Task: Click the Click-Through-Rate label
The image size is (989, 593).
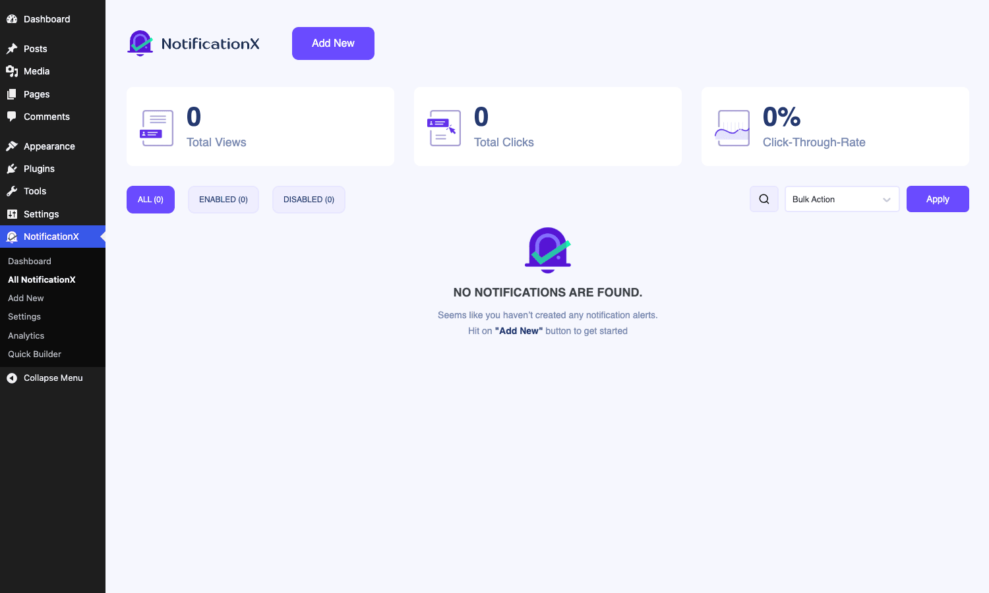Action: (814, 142)
